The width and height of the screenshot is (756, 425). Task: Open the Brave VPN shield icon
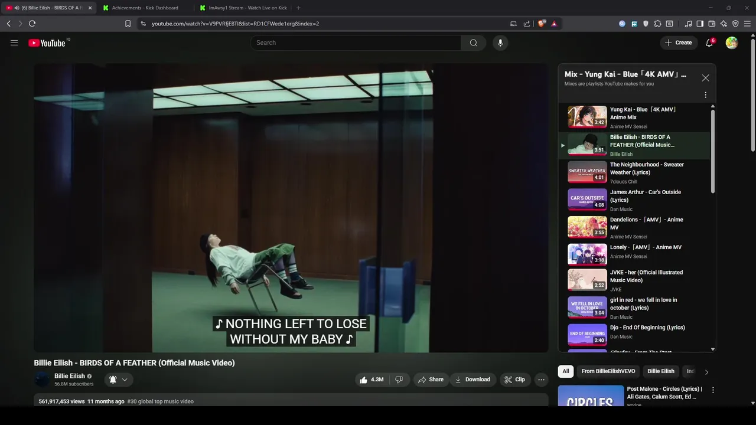tap(735, 24)
